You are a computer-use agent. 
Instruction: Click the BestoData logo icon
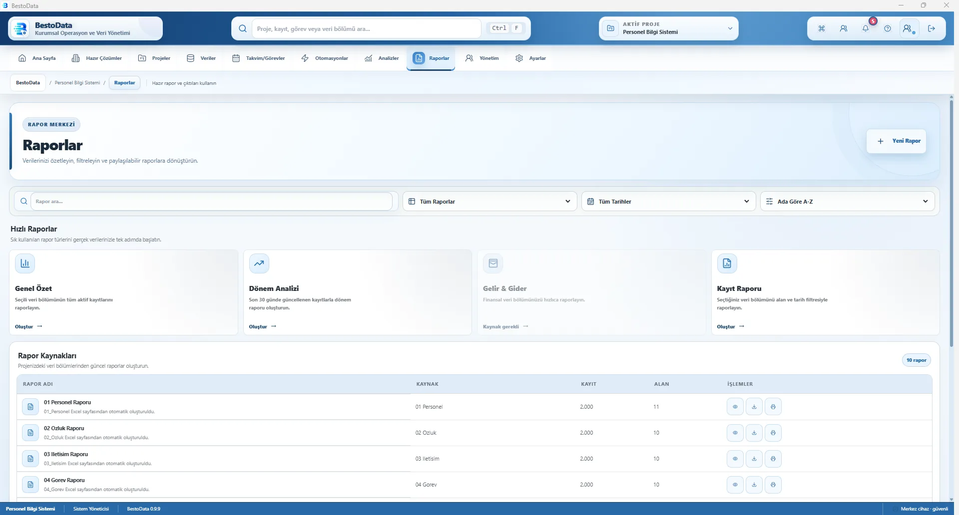coord(20,28)
